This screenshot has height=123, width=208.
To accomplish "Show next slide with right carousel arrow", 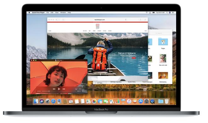I will 146,53.
